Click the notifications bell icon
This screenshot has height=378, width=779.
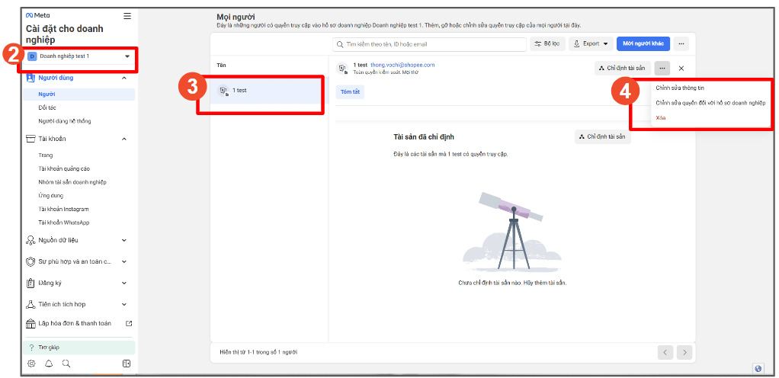point(49,364)
